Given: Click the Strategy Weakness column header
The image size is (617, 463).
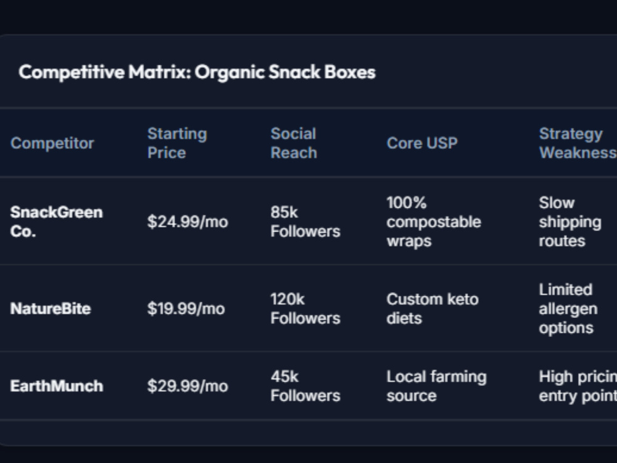Looking at the screenshot, I should click(x=578, y=143).
